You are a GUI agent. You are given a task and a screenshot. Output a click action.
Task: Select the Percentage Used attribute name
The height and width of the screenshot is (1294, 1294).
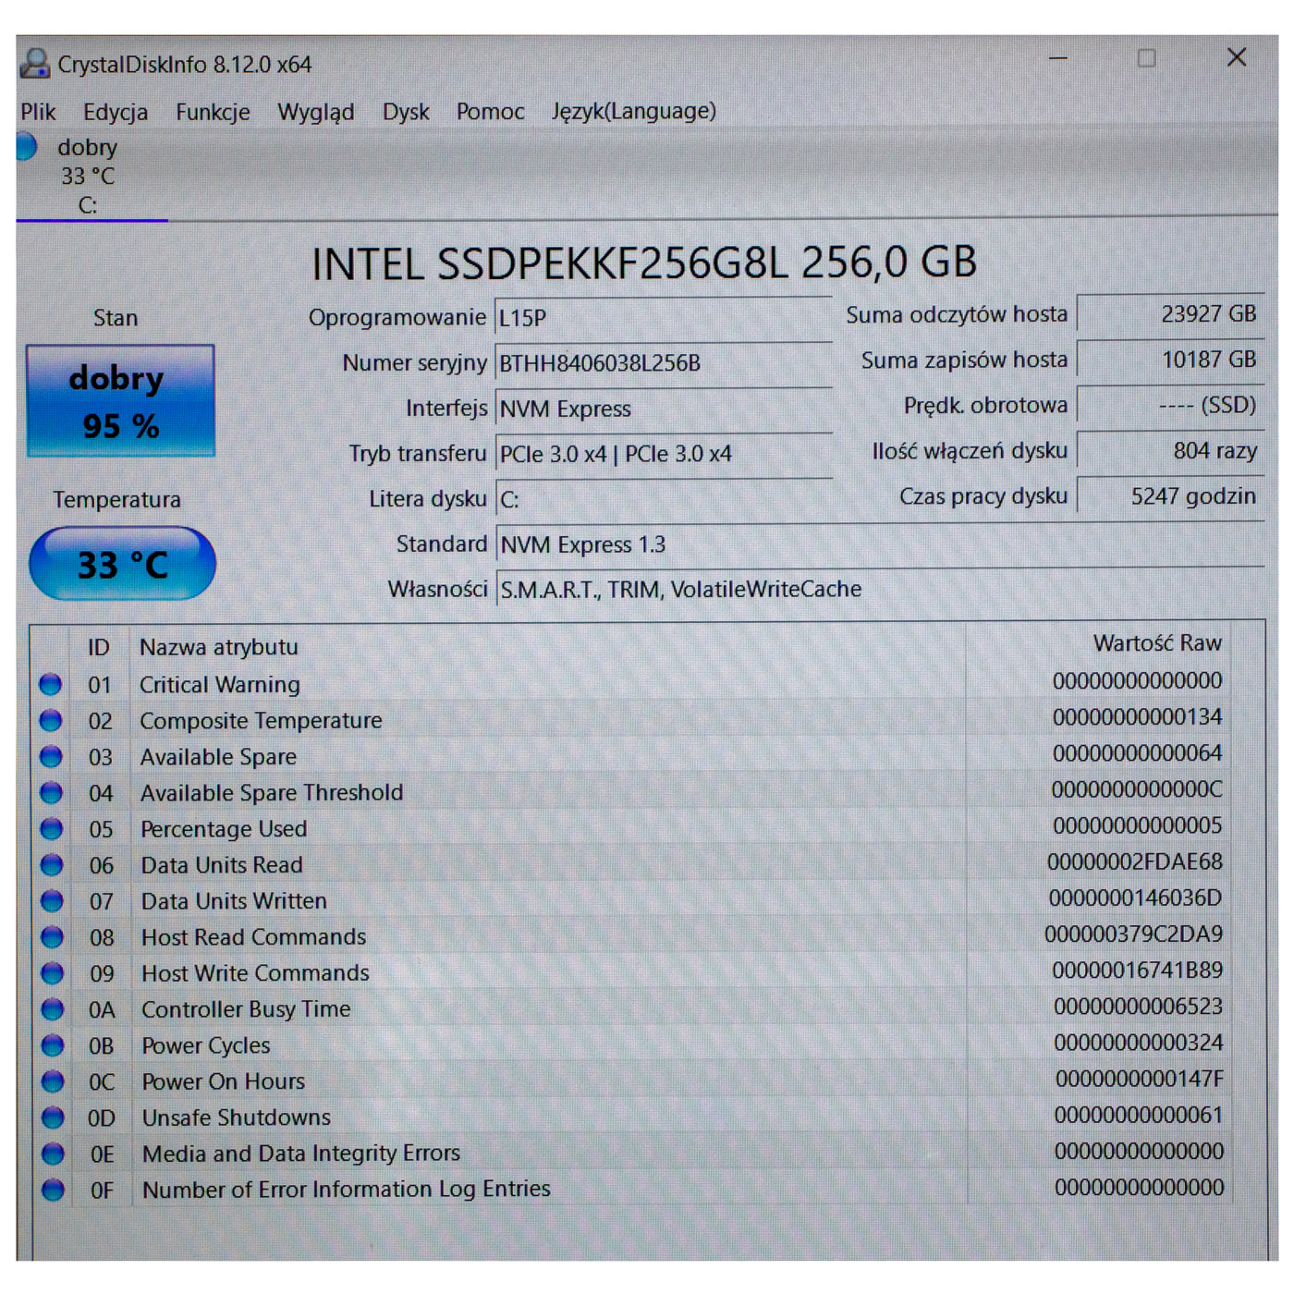[224, 829]
